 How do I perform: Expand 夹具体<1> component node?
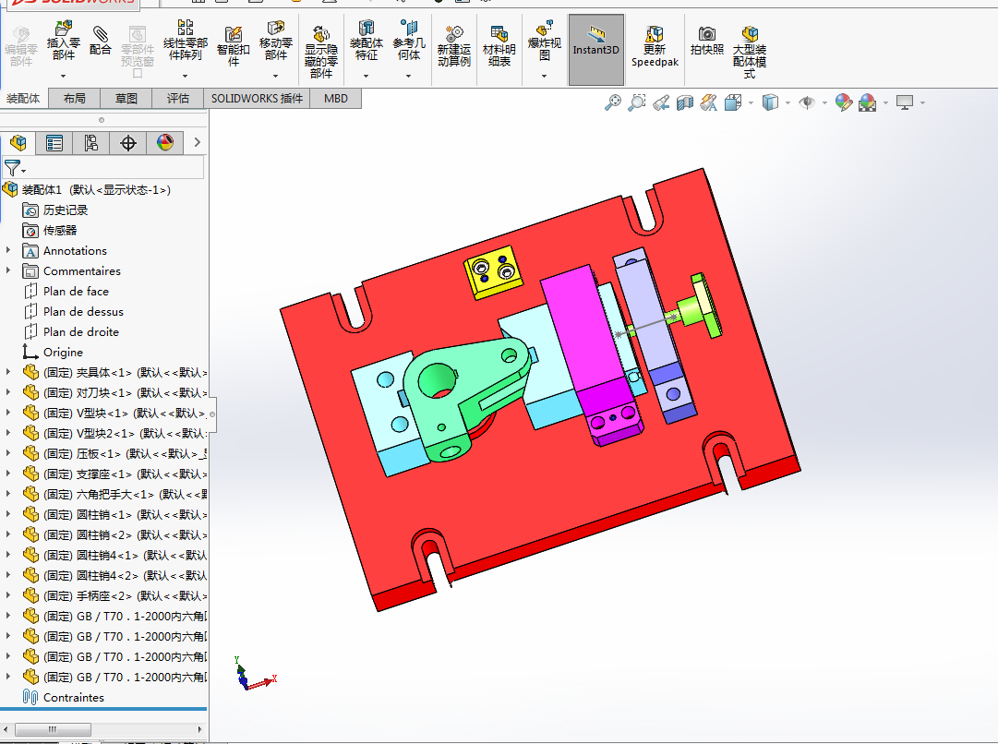tap(8, 372)
